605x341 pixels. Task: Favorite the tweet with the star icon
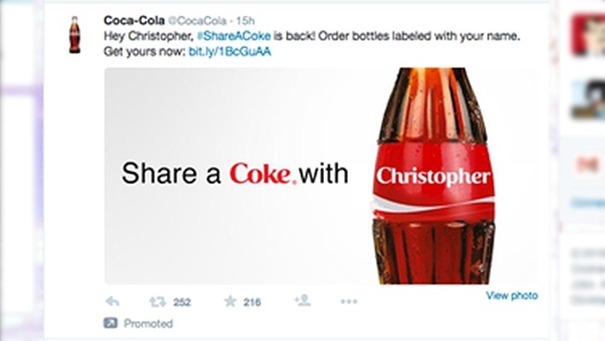click(x=230, y=301)
